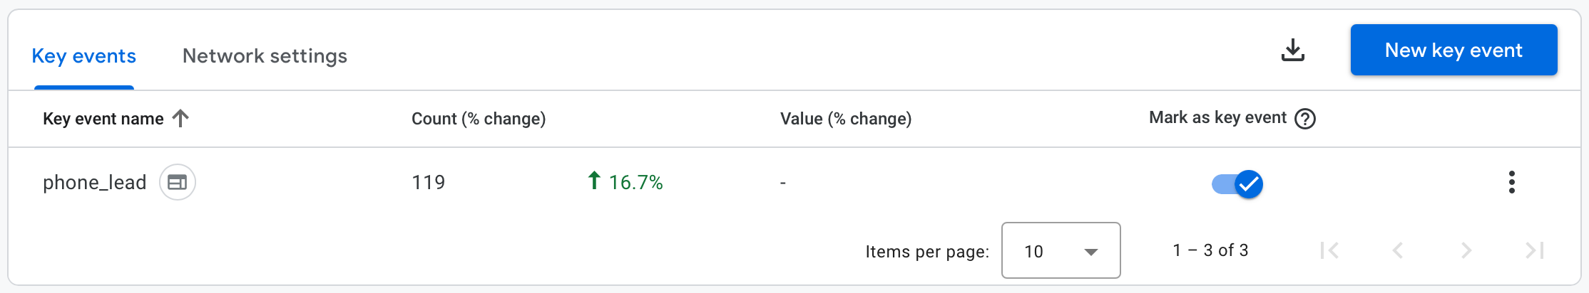Download the key events table
Image resolution: width=1589 pixels, height=293 pixels.
point(1292,50)
